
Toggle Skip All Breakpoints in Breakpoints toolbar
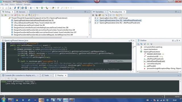pyautogui.click(x=106, y=15)
